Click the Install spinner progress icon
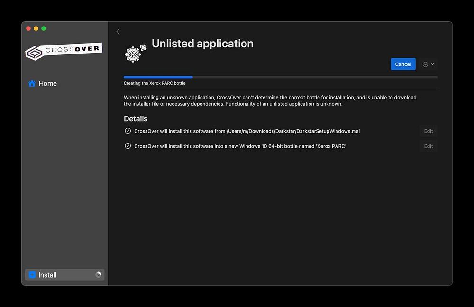This screenshot has width=474, height=307. click(x=98, y=275)
